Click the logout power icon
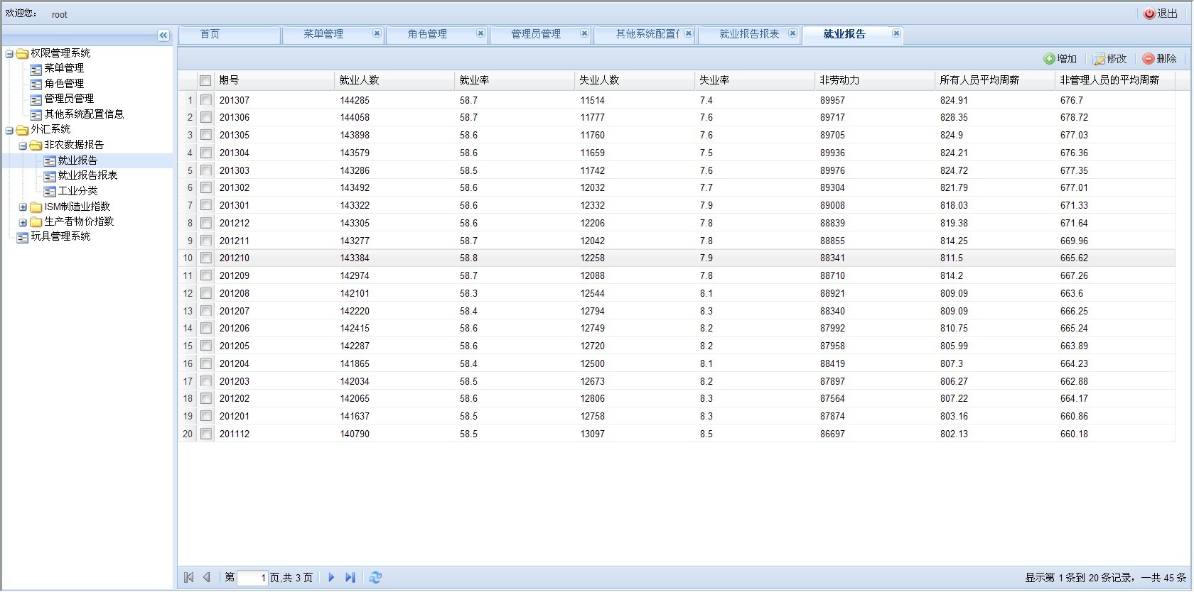Viewport: 1194px width, 592px height. (1149, 13)
